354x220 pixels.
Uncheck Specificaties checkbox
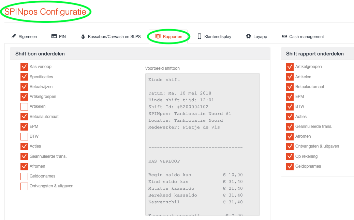coord(24,77)
